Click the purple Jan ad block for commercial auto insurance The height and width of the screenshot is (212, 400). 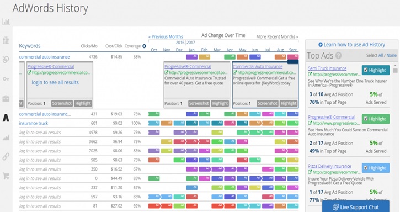191,57
